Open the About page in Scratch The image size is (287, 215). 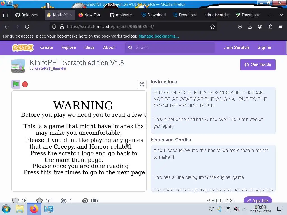(109, 48)
